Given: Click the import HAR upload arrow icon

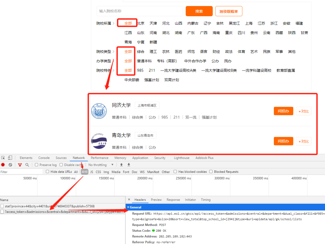Looking at the screenshot, I should pyautogui.click(x=122, y=165).
